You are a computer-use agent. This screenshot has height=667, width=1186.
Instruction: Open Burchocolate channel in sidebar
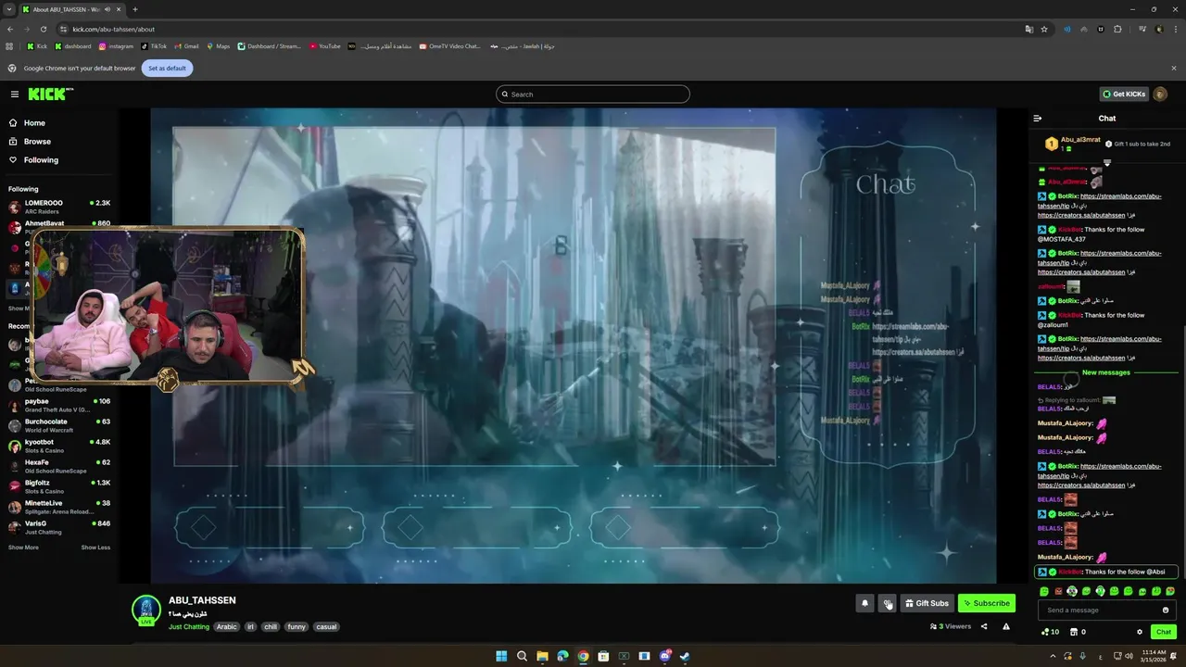[59, 425]
